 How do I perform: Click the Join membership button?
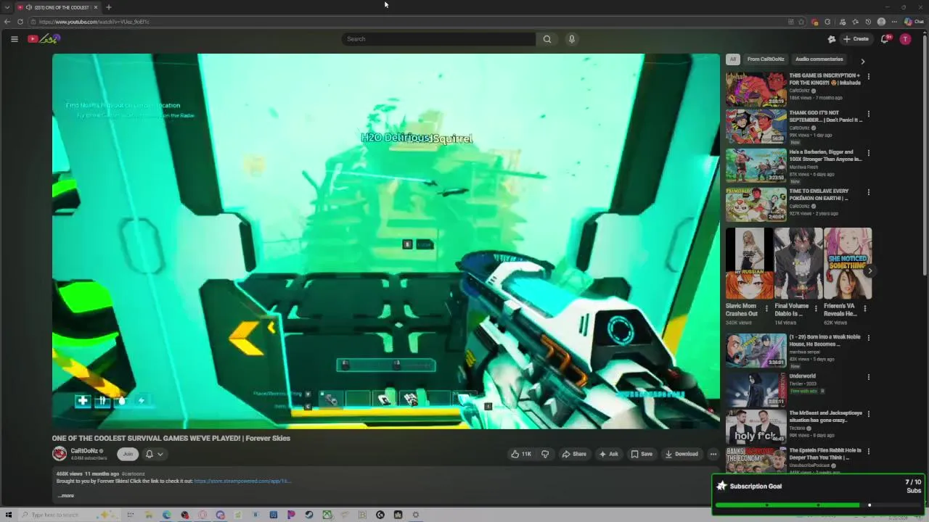click(128, 454)
